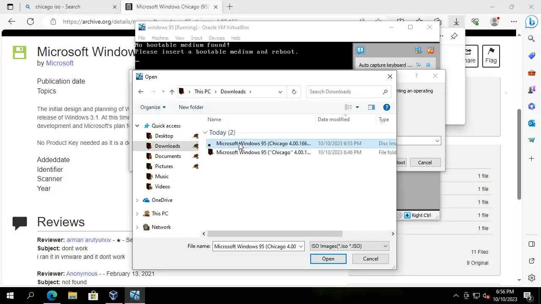This screenshot has height=304, width=541.
Task: Click the Open button in the dialog
Action: point(328,259)
